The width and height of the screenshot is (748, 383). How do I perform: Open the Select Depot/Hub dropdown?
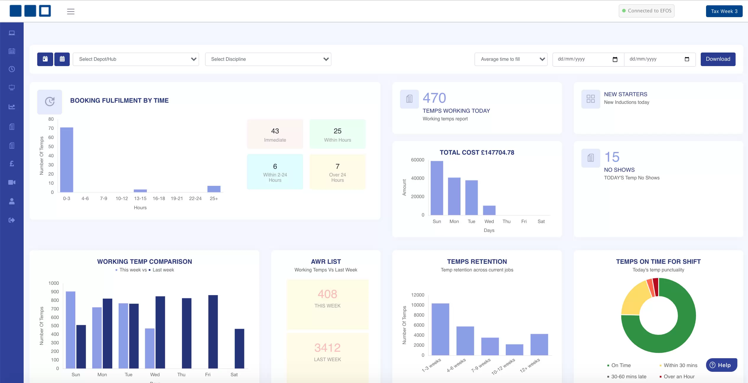[x=136, y=59]
